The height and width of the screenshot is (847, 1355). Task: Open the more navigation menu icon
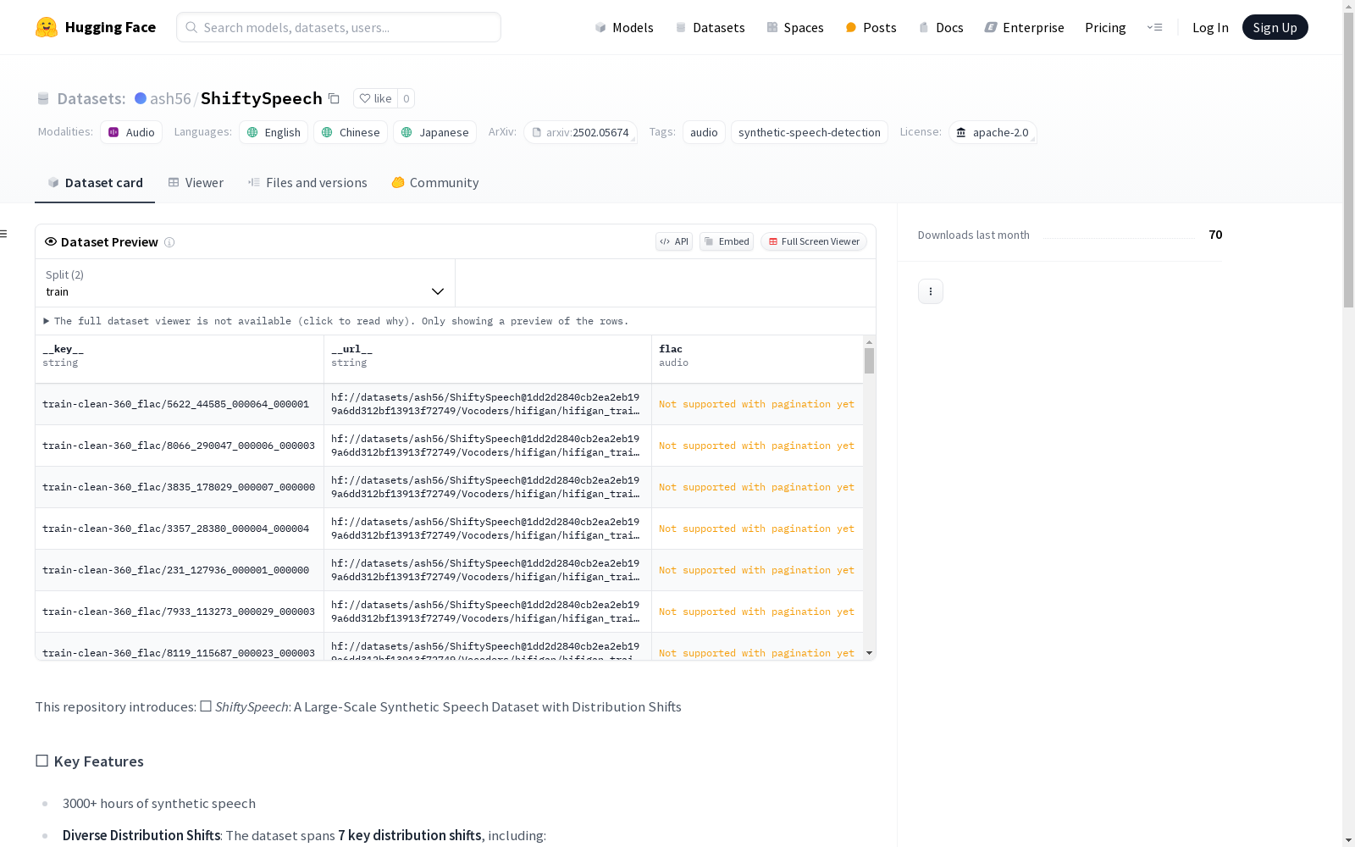[1154, 27]
